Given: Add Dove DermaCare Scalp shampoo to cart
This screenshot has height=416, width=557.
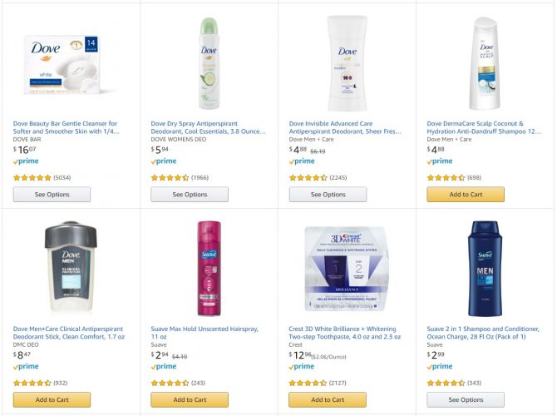Looking at the screenshot, I should click(466, 195).
